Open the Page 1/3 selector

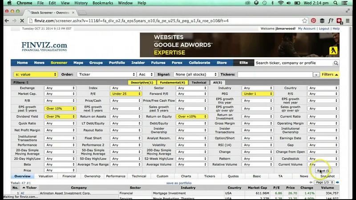[x=324, y=182]
